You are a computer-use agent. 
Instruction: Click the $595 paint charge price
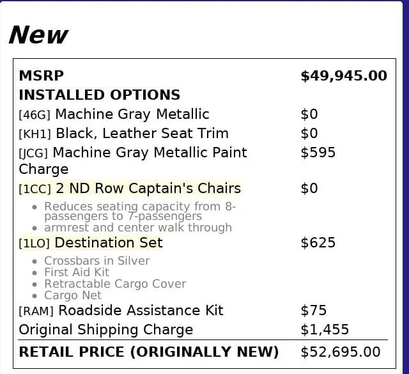(318, 153)
